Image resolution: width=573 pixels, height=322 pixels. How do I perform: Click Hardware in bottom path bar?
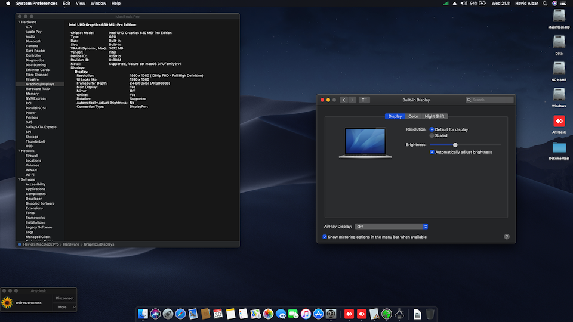tap(71, 244)
